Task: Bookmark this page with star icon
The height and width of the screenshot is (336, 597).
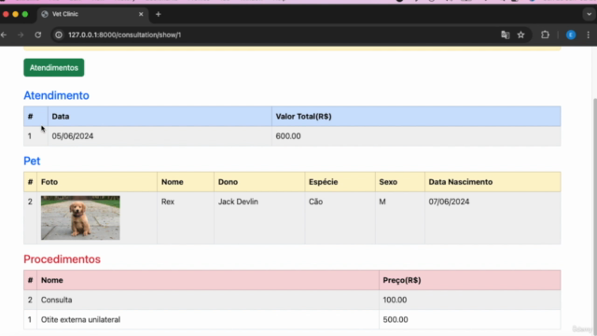Action: pos(521,35)
